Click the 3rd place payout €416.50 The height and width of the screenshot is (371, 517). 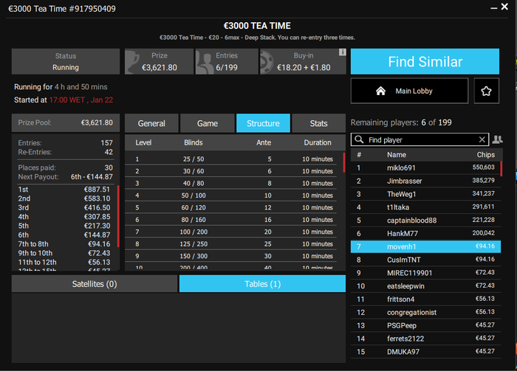pos(97,208)
